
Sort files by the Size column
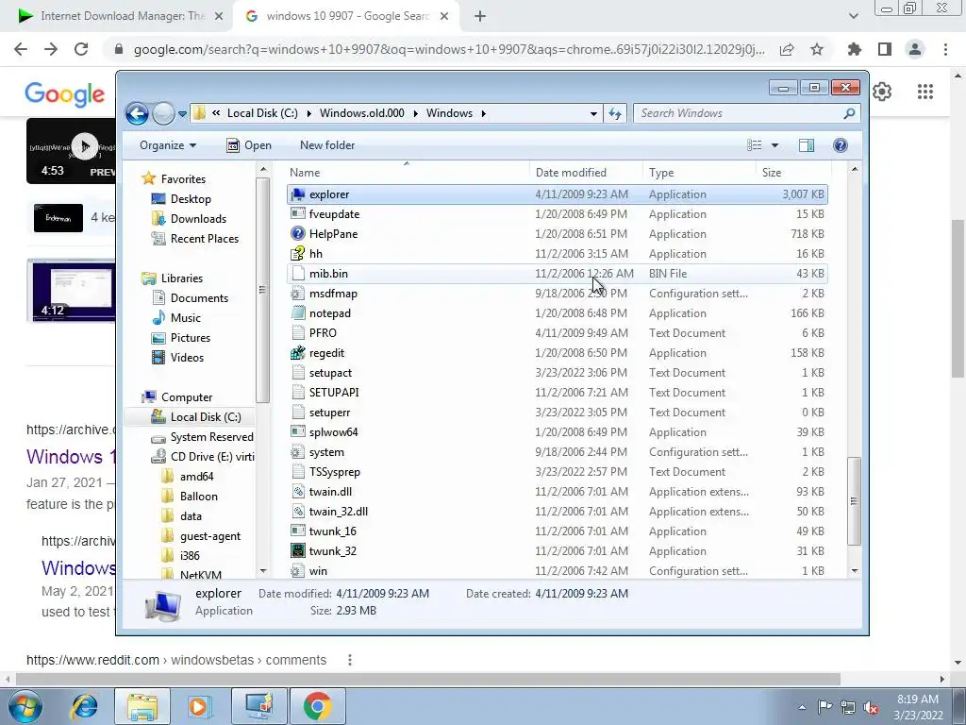793,173
